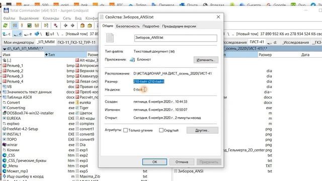
Task: Click the blank file icon in properties dialog
Action: (110, 38)
